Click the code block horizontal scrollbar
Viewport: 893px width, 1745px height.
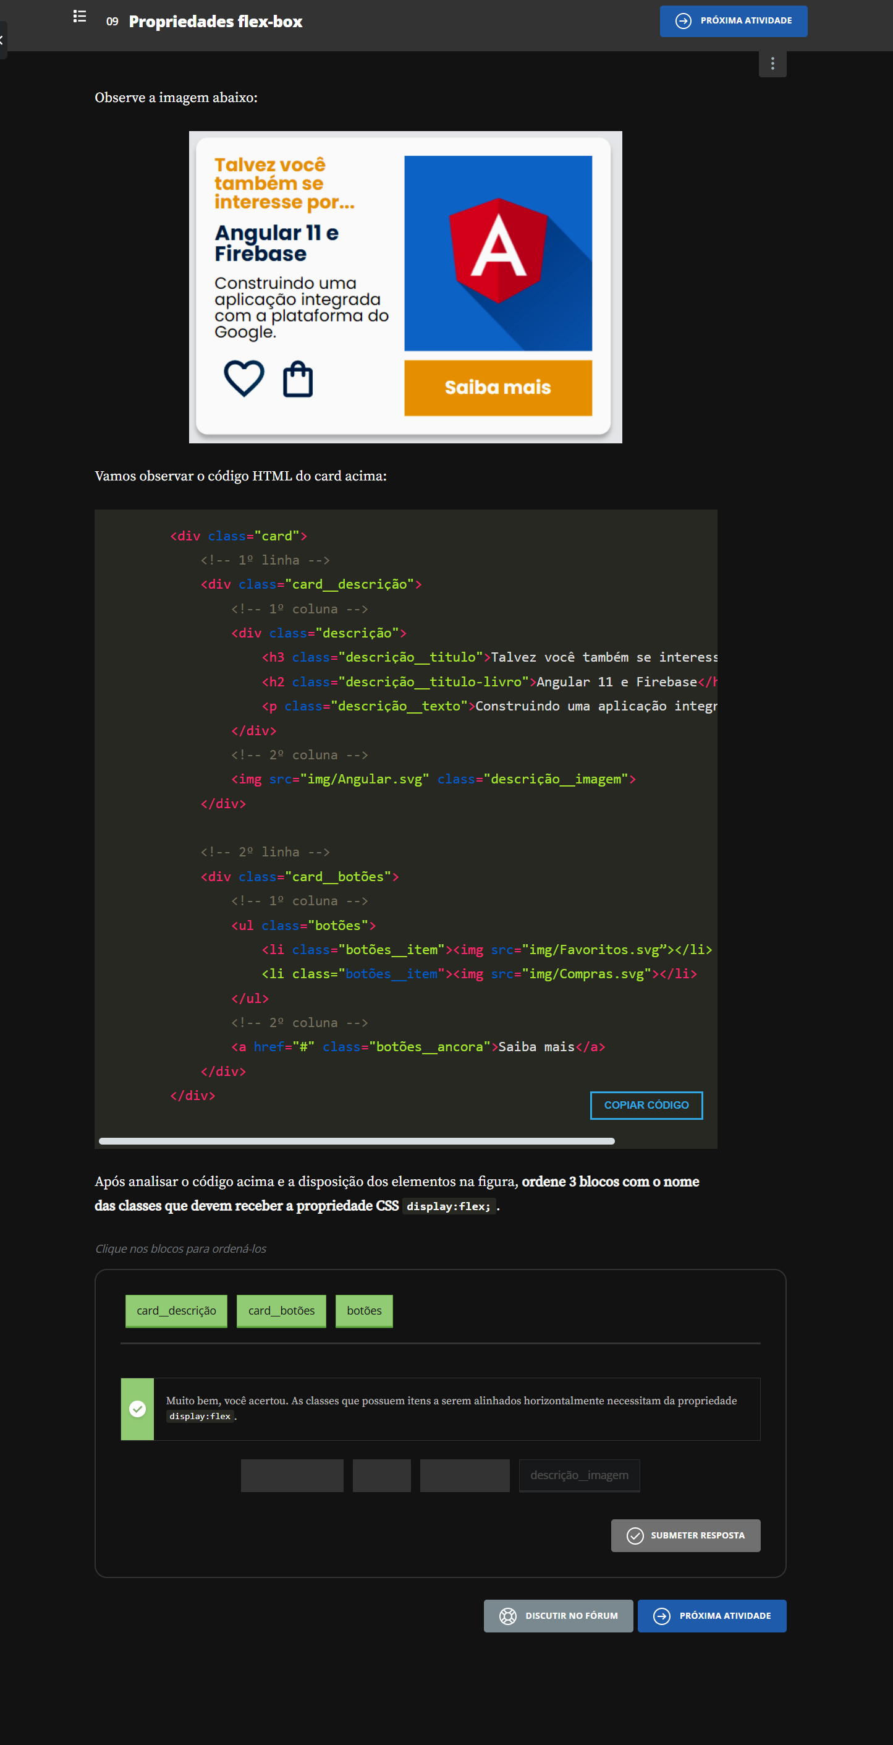click(357, 1141)
